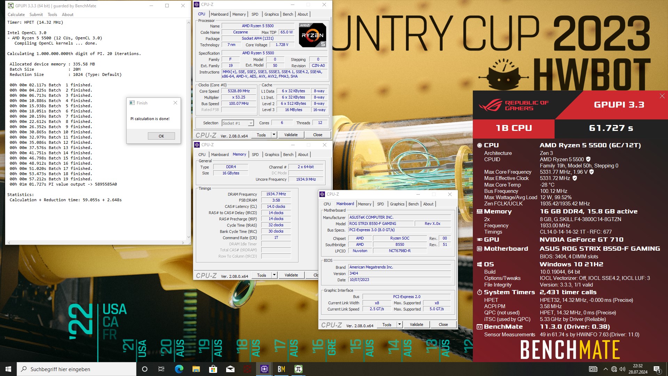Click Close button in top CPU-Z window
This screenshot has height=376, width=668.
318,135
